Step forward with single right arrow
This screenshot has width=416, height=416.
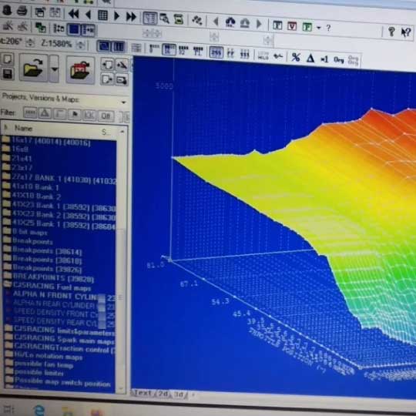click(116, 16)
